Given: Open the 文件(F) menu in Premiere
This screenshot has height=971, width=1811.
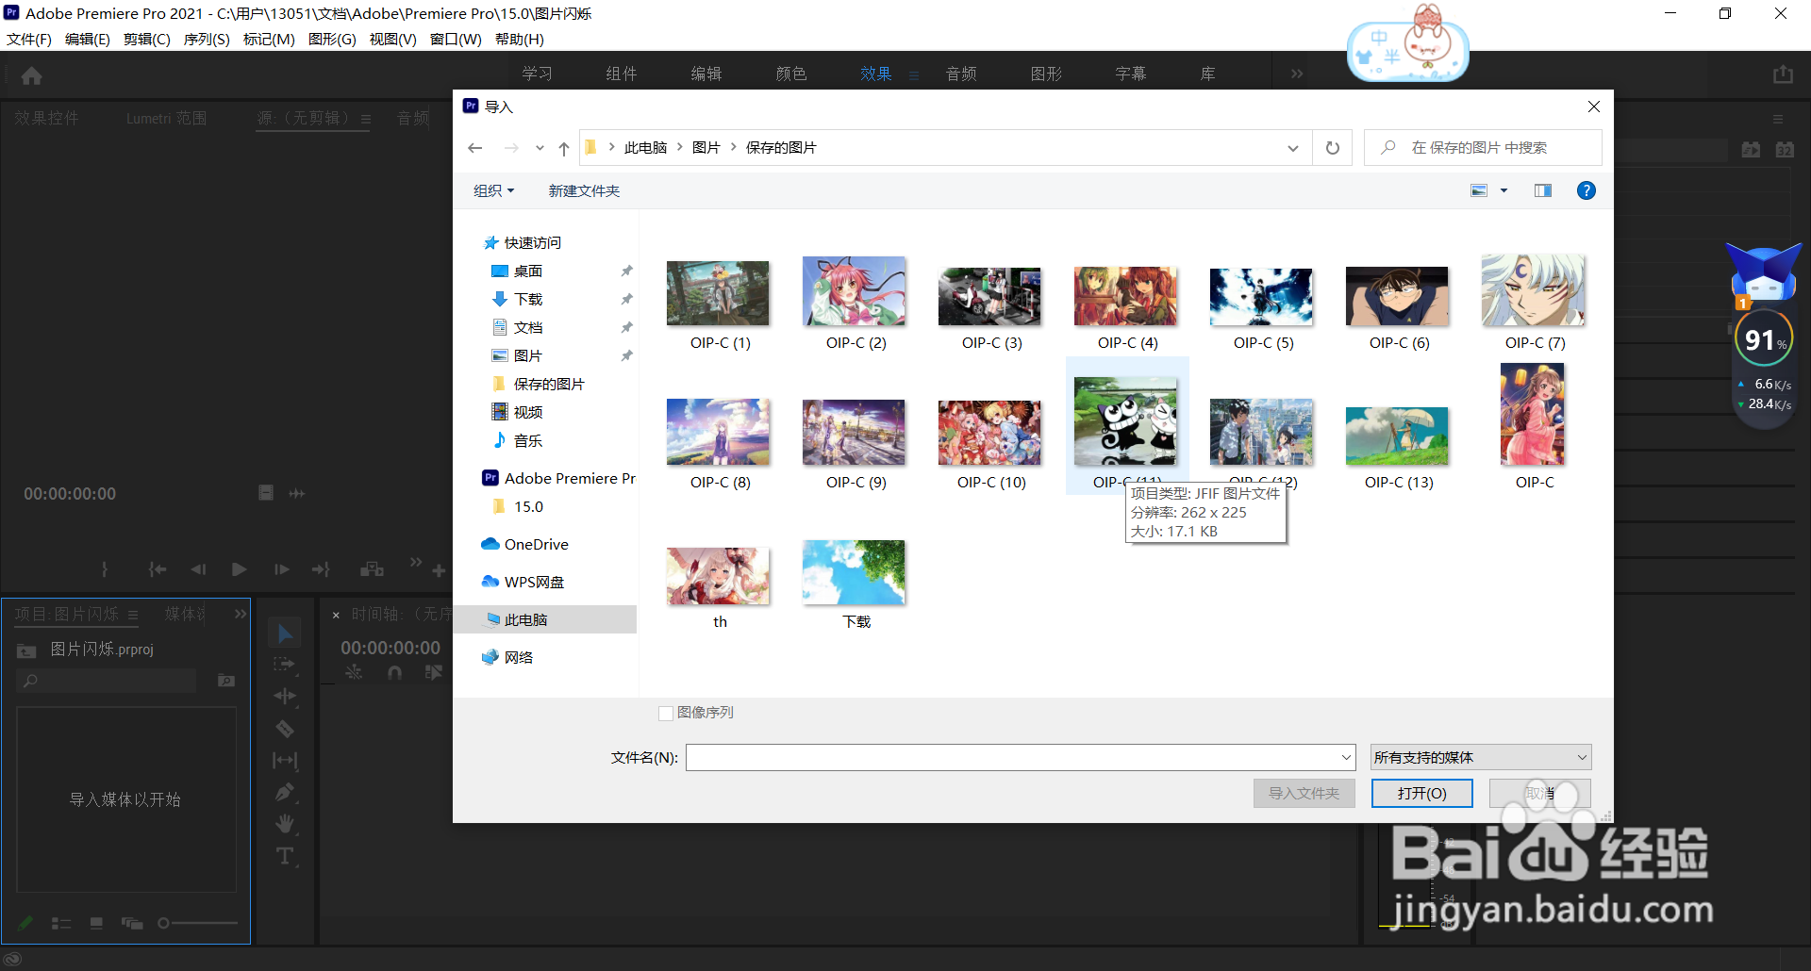Looking at the screenshot, I should 29,40.
